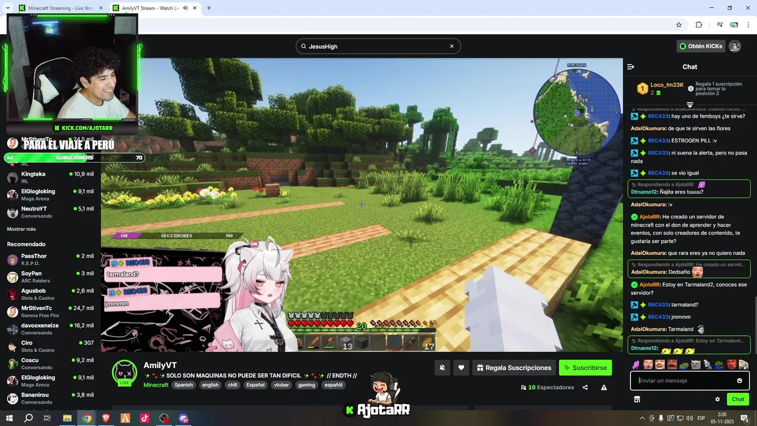
Task: Open Kingteka channel in sidebar
Action: point(50,177)
